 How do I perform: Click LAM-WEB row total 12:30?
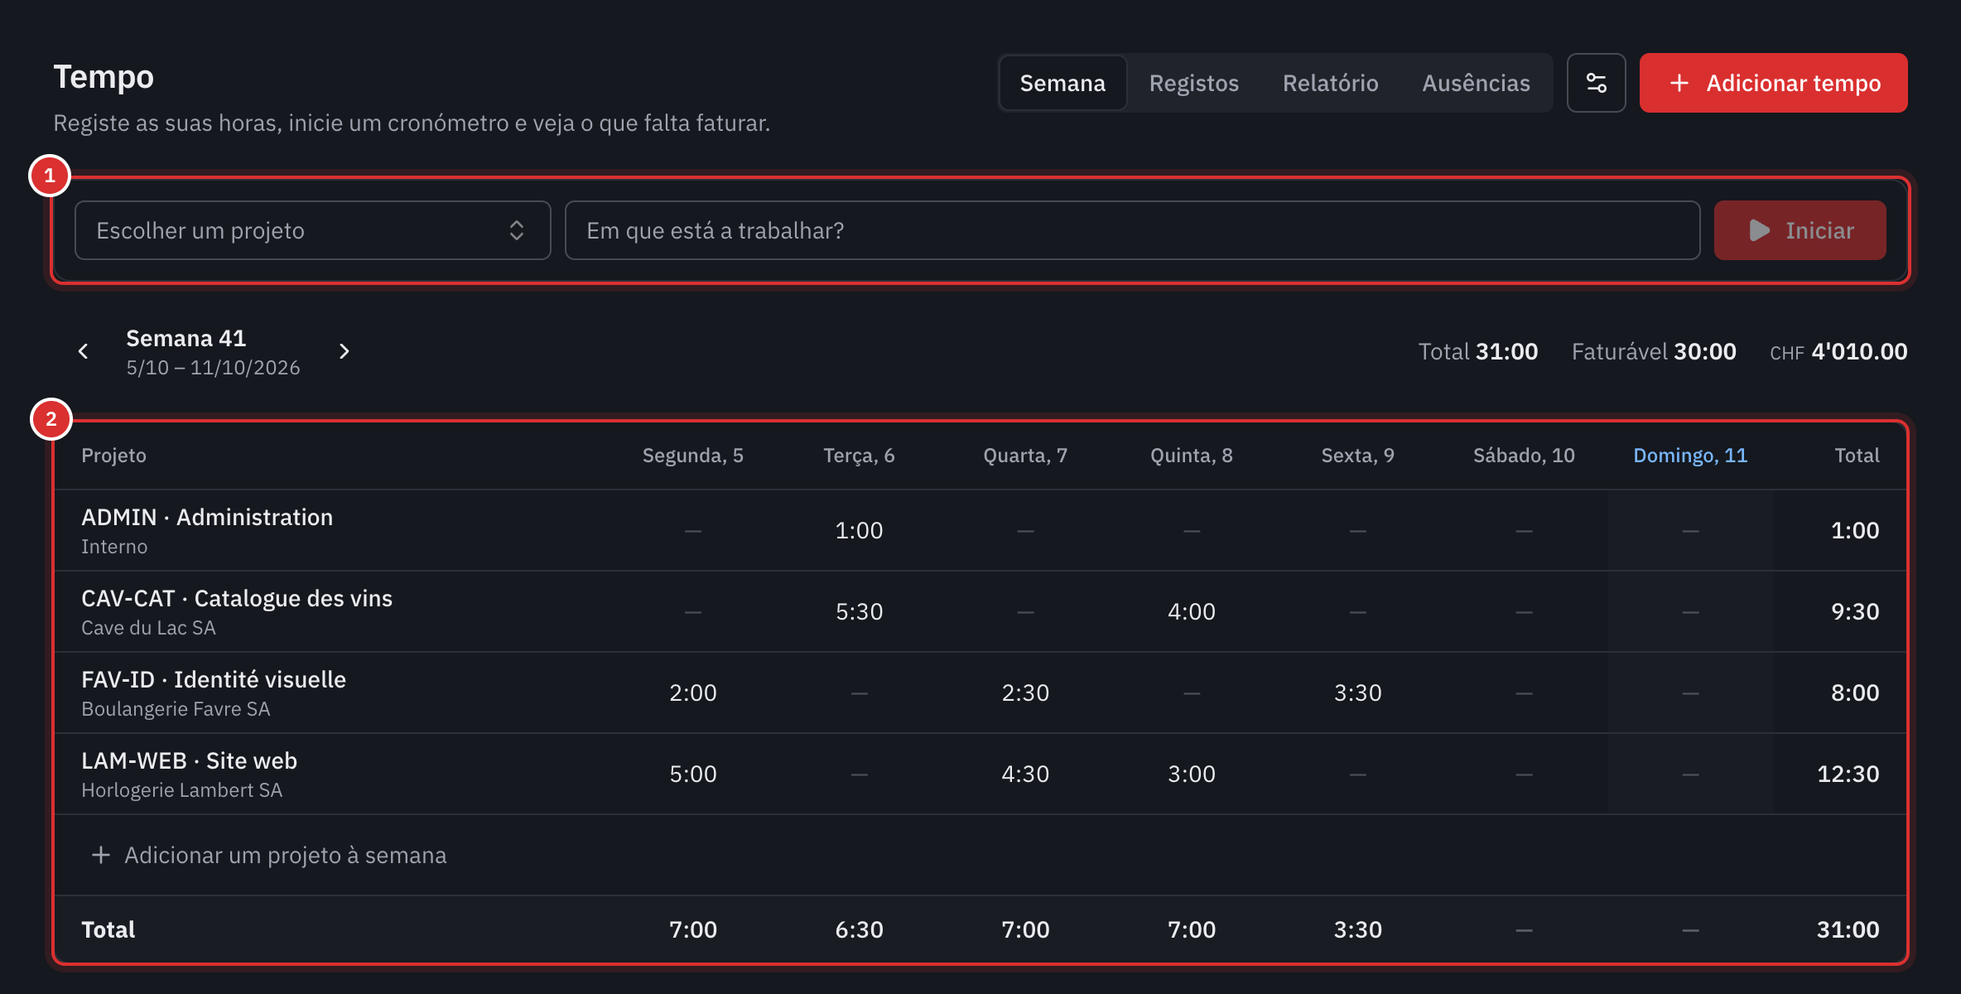pos(1848,774)
